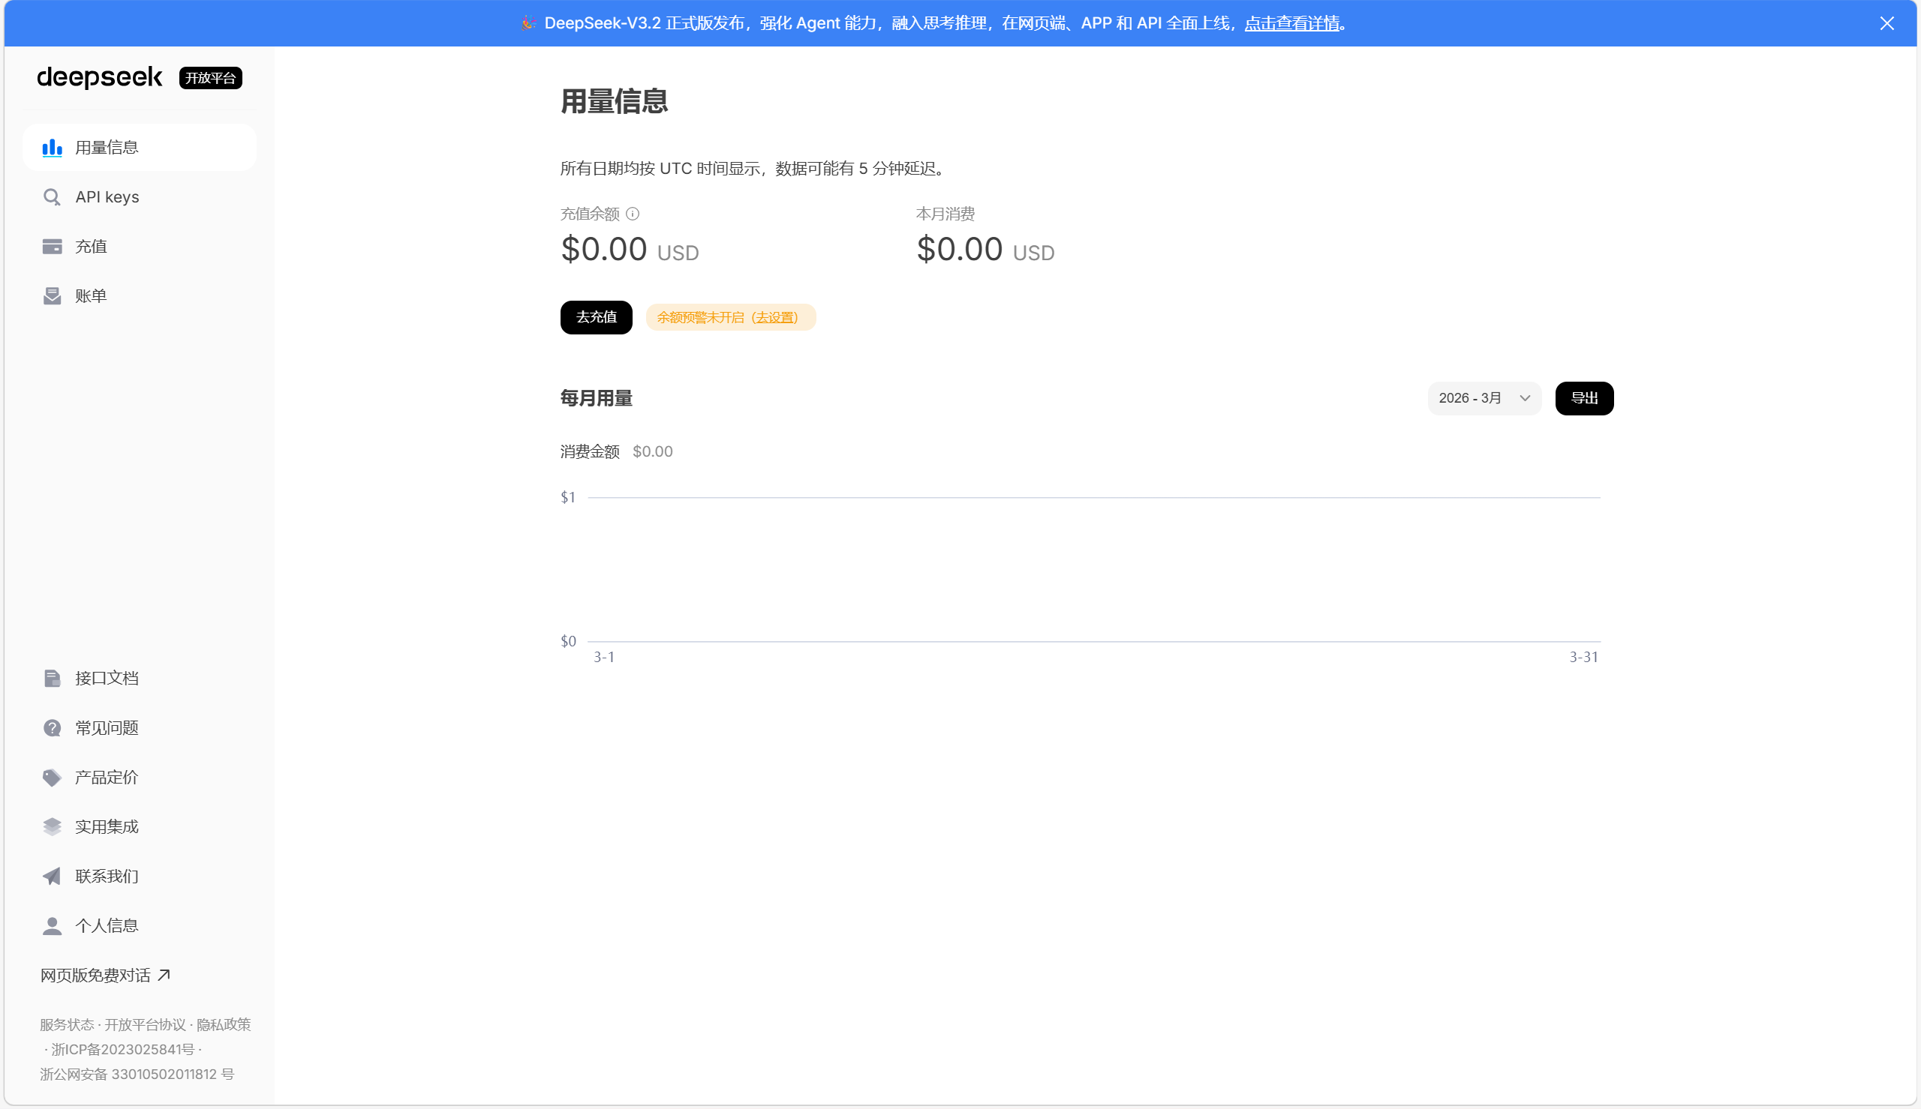The height and width of the screenshot is (1109, 1921).
Task: Open the 隐私政策 footer link
Action: [x=224, y=1025]
